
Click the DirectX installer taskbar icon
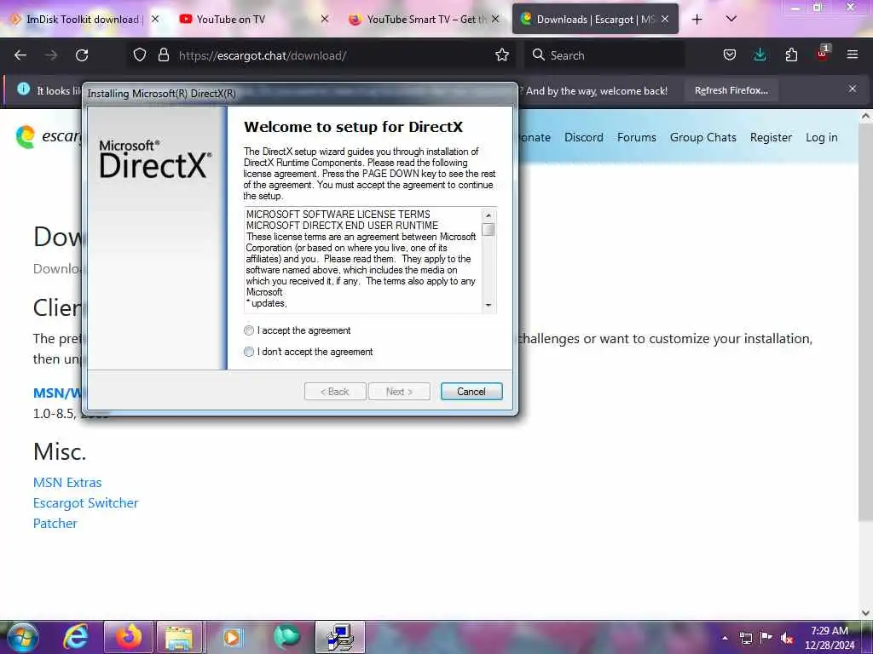click(x=339, y=637)
